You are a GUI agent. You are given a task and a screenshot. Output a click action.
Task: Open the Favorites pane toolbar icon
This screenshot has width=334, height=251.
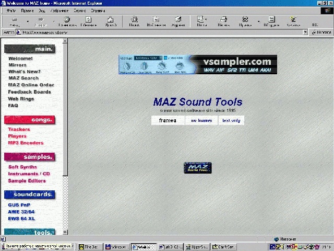pos(156,21)
